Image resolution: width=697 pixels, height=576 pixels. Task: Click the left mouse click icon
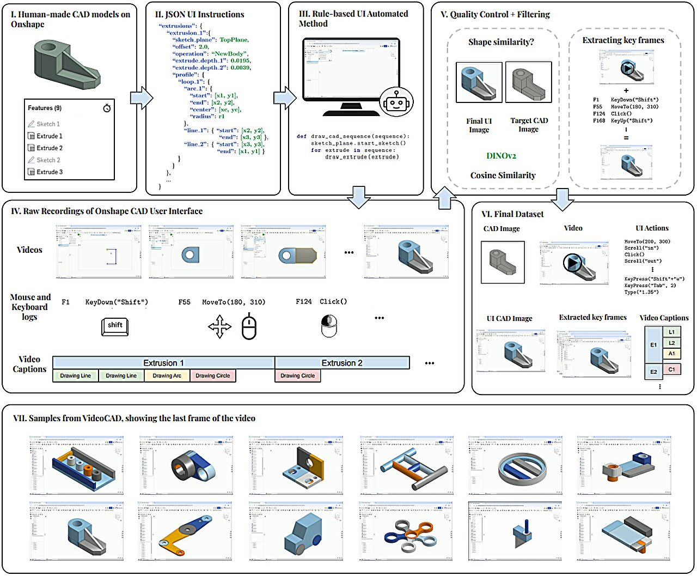tap(330, 325)
